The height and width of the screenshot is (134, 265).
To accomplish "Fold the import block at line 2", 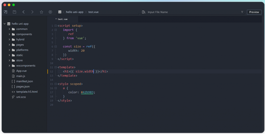I will coord(56,30).
